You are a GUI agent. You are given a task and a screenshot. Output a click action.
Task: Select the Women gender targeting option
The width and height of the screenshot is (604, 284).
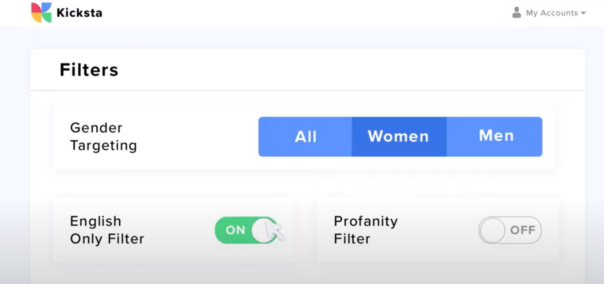(x=398, y=136)
